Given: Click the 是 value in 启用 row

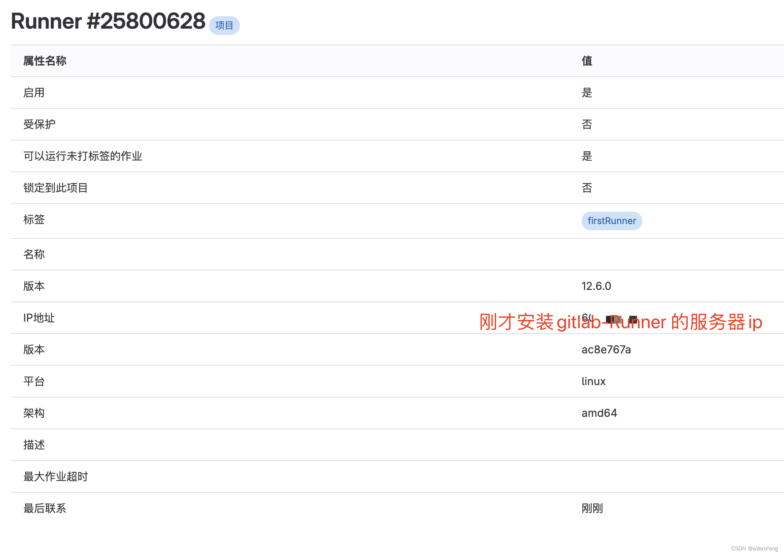Looking at the screenshot, I should (587, 92).
